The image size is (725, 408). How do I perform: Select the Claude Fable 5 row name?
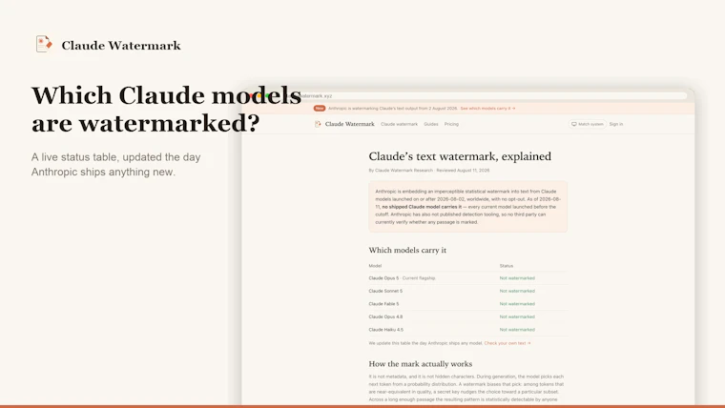[x=383, y=304]
